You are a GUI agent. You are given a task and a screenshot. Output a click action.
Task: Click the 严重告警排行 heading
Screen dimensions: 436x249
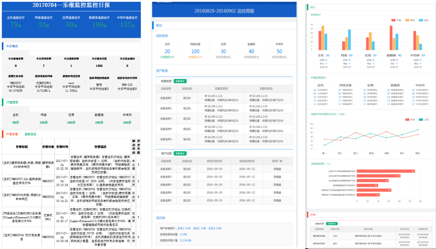click(318, 78)
